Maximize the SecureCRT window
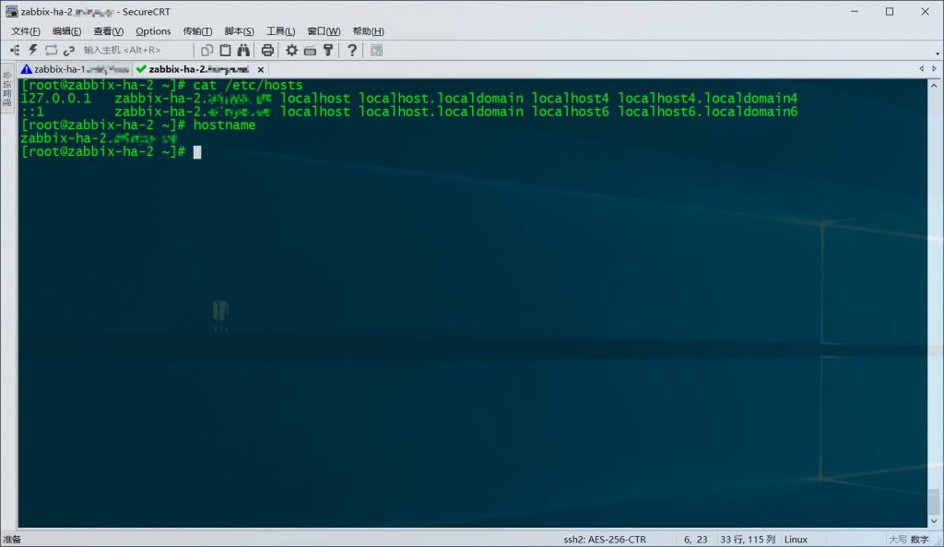The image size is (944, 547). [x=890, y=11]
